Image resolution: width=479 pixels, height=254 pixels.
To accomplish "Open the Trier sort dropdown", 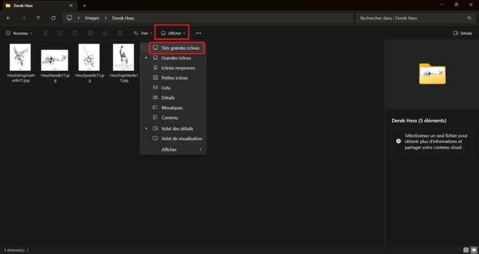I will pyautogui.click(x=142, y=33).
